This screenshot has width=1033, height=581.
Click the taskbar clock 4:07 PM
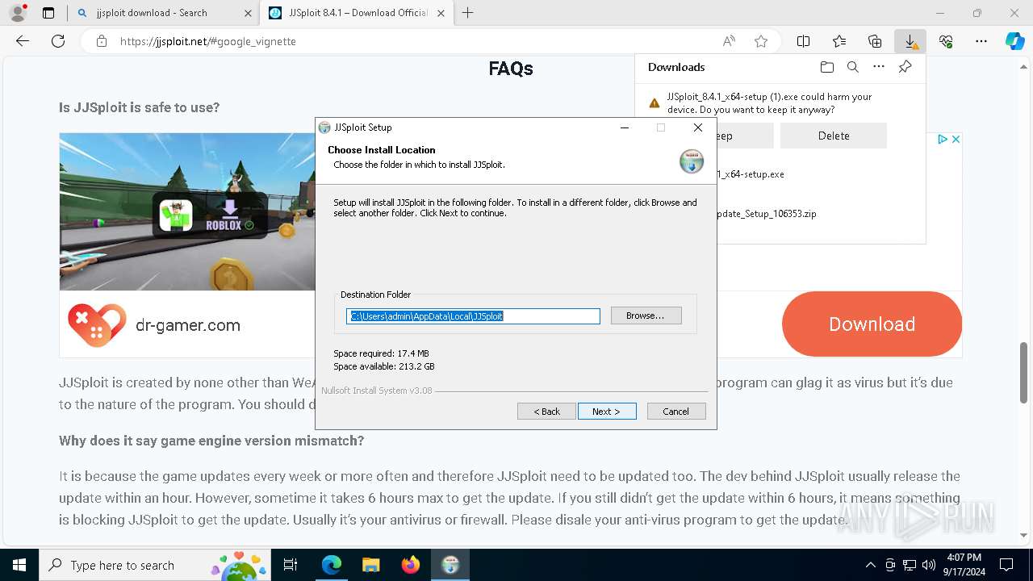point(963,558)
